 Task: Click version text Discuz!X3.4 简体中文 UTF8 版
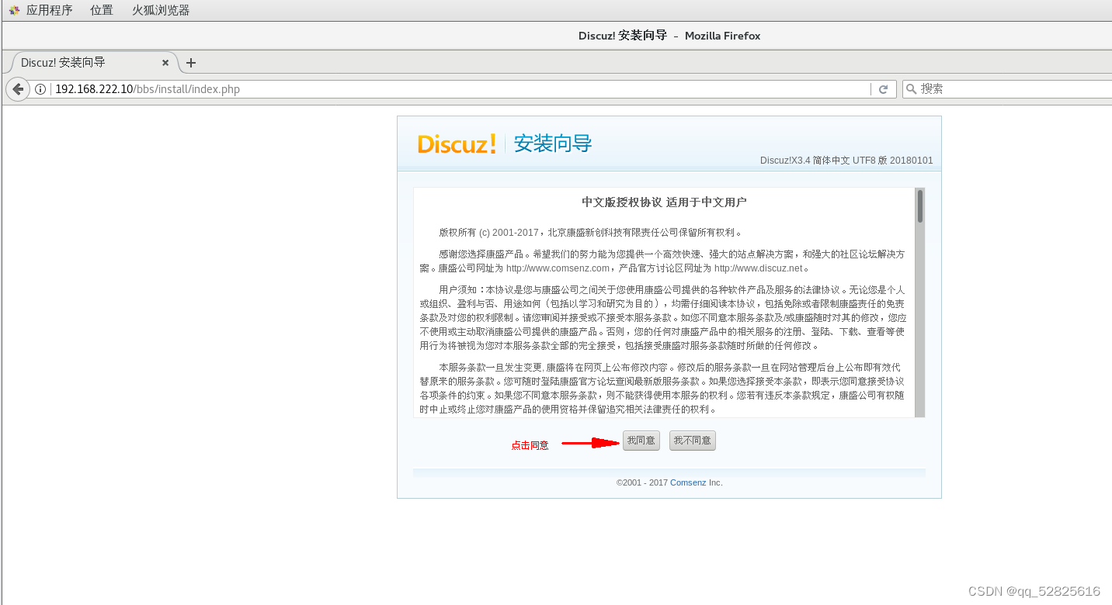pos(823,161)
